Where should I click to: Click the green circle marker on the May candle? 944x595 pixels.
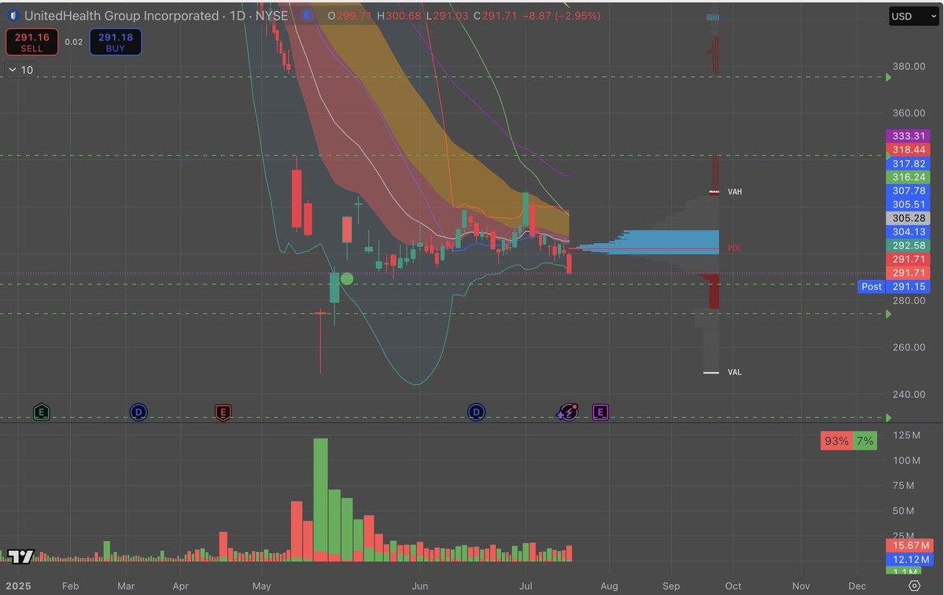[346, 278]
